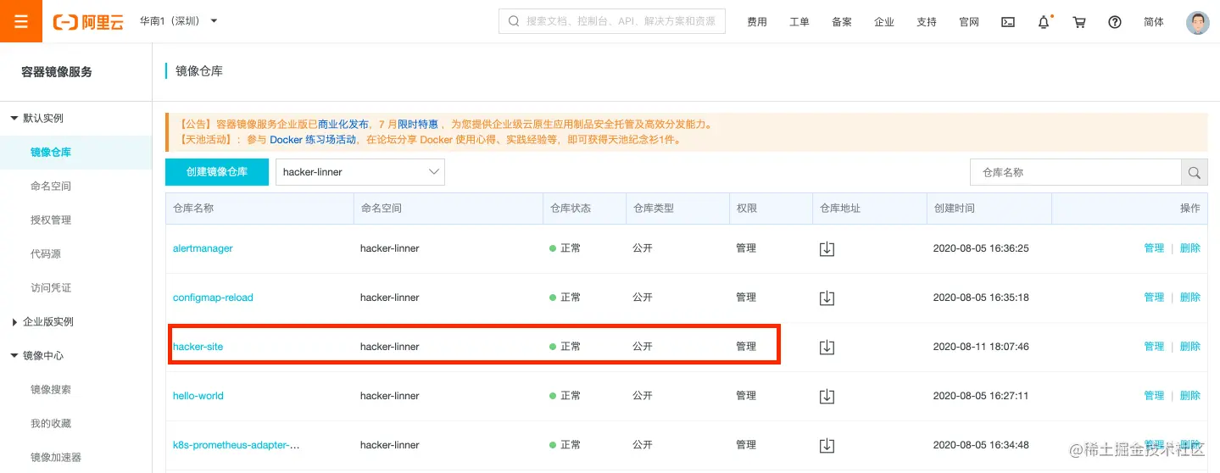Click creation time 2020-08-11 18:07:46
1220x473 pixels.
pyautogui.click(x=981, y=347)
